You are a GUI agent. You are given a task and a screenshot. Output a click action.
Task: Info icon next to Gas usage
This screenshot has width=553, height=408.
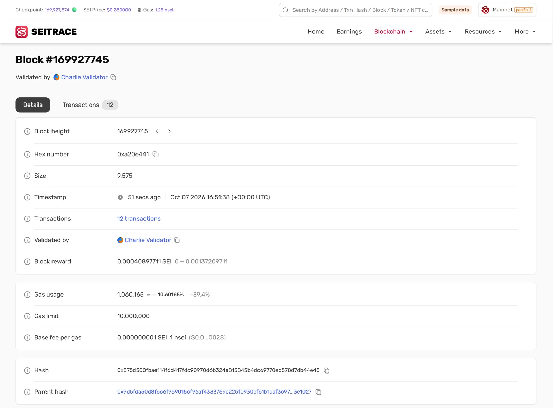point(27,295)
